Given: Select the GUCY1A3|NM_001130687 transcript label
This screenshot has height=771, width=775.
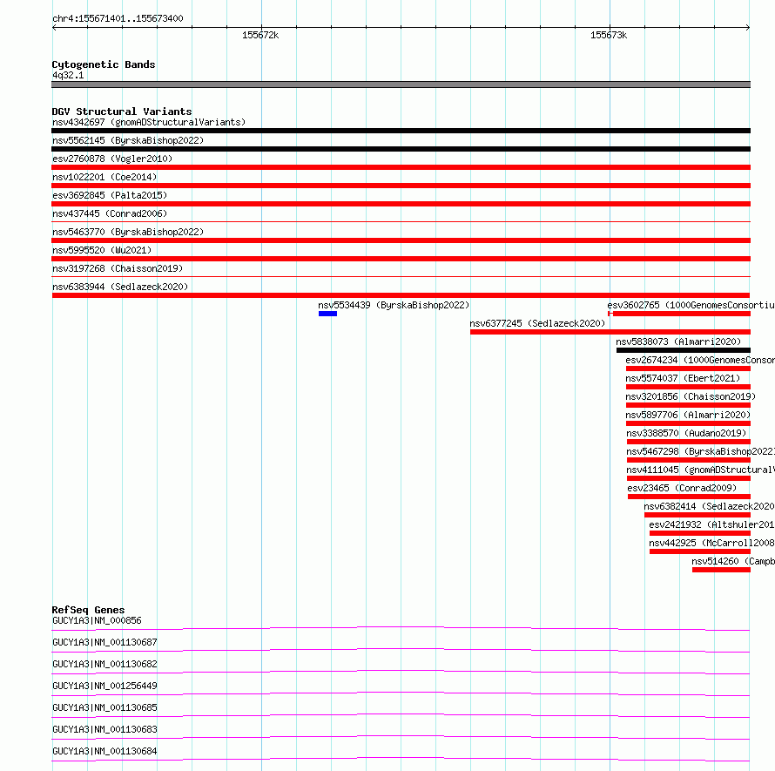Looking at the screenshot, I should (104, 642).
